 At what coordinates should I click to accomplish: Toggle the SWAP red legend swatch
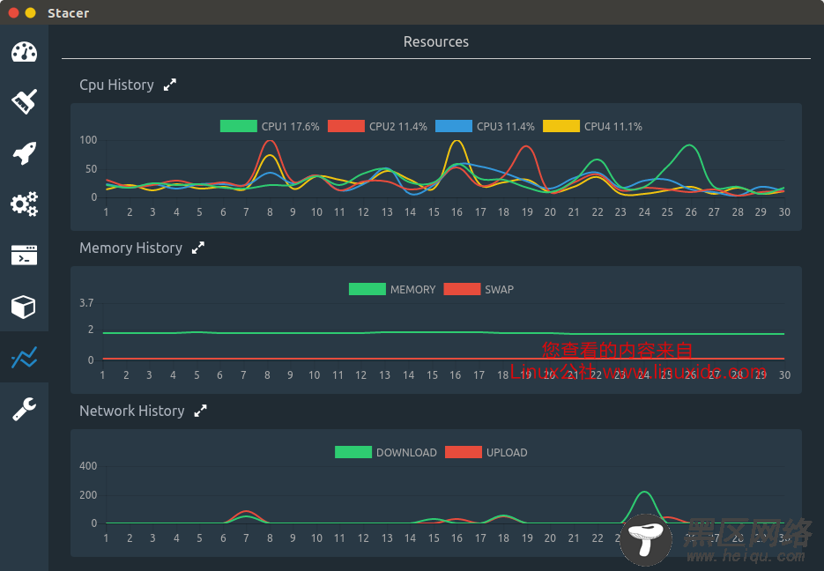[x=462, y=289]
